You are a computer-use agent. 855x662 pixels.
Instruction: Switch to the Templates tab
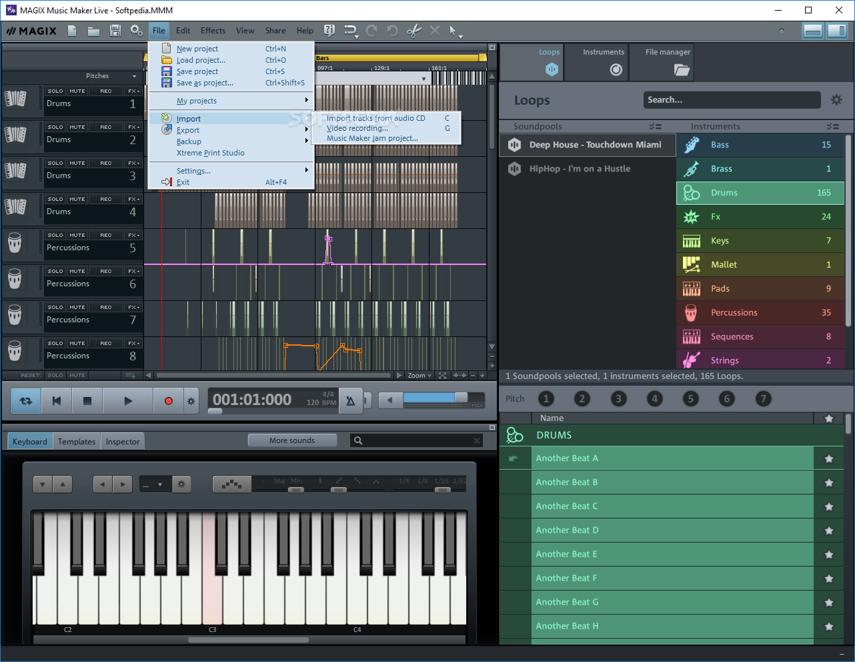click(77, 442)
